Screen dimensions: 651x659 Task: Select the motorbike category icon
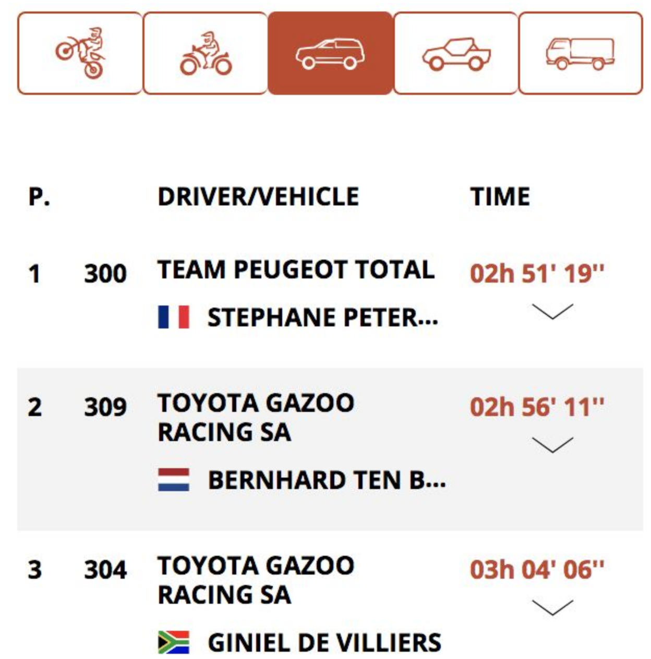click(x=80, y=53)
